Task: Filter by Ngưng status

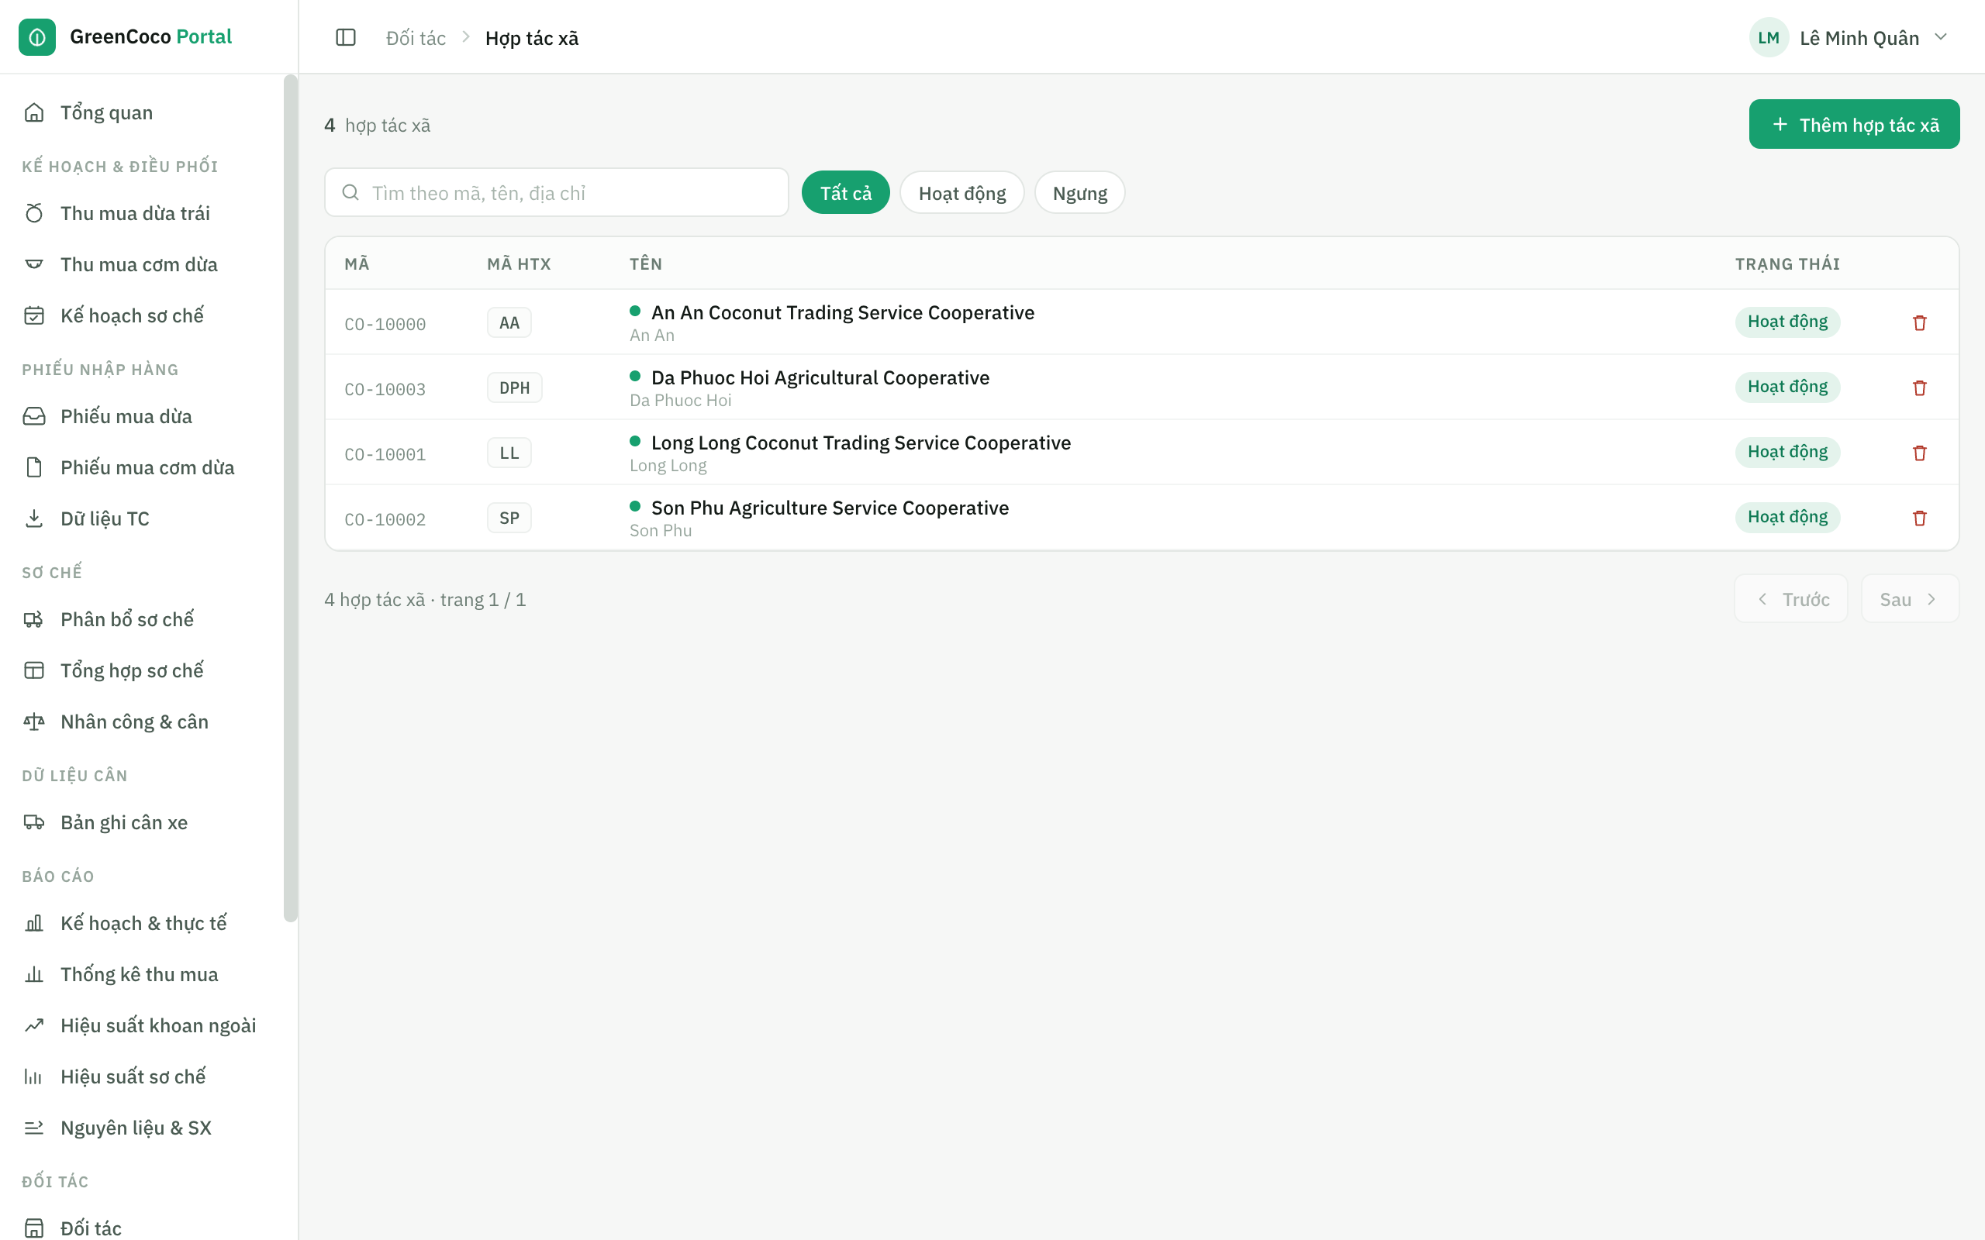Action: point(1079,193)
